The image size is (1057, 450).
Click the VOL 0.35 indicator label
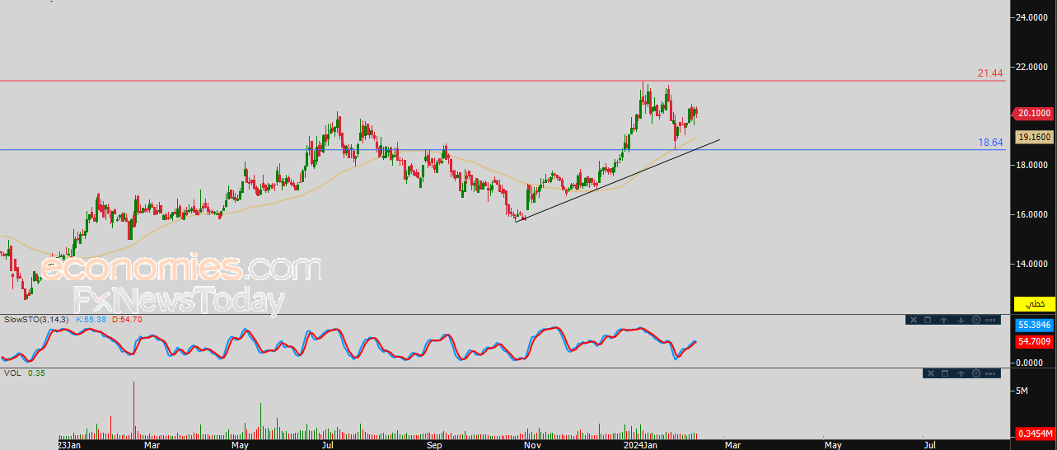[24, 373]
